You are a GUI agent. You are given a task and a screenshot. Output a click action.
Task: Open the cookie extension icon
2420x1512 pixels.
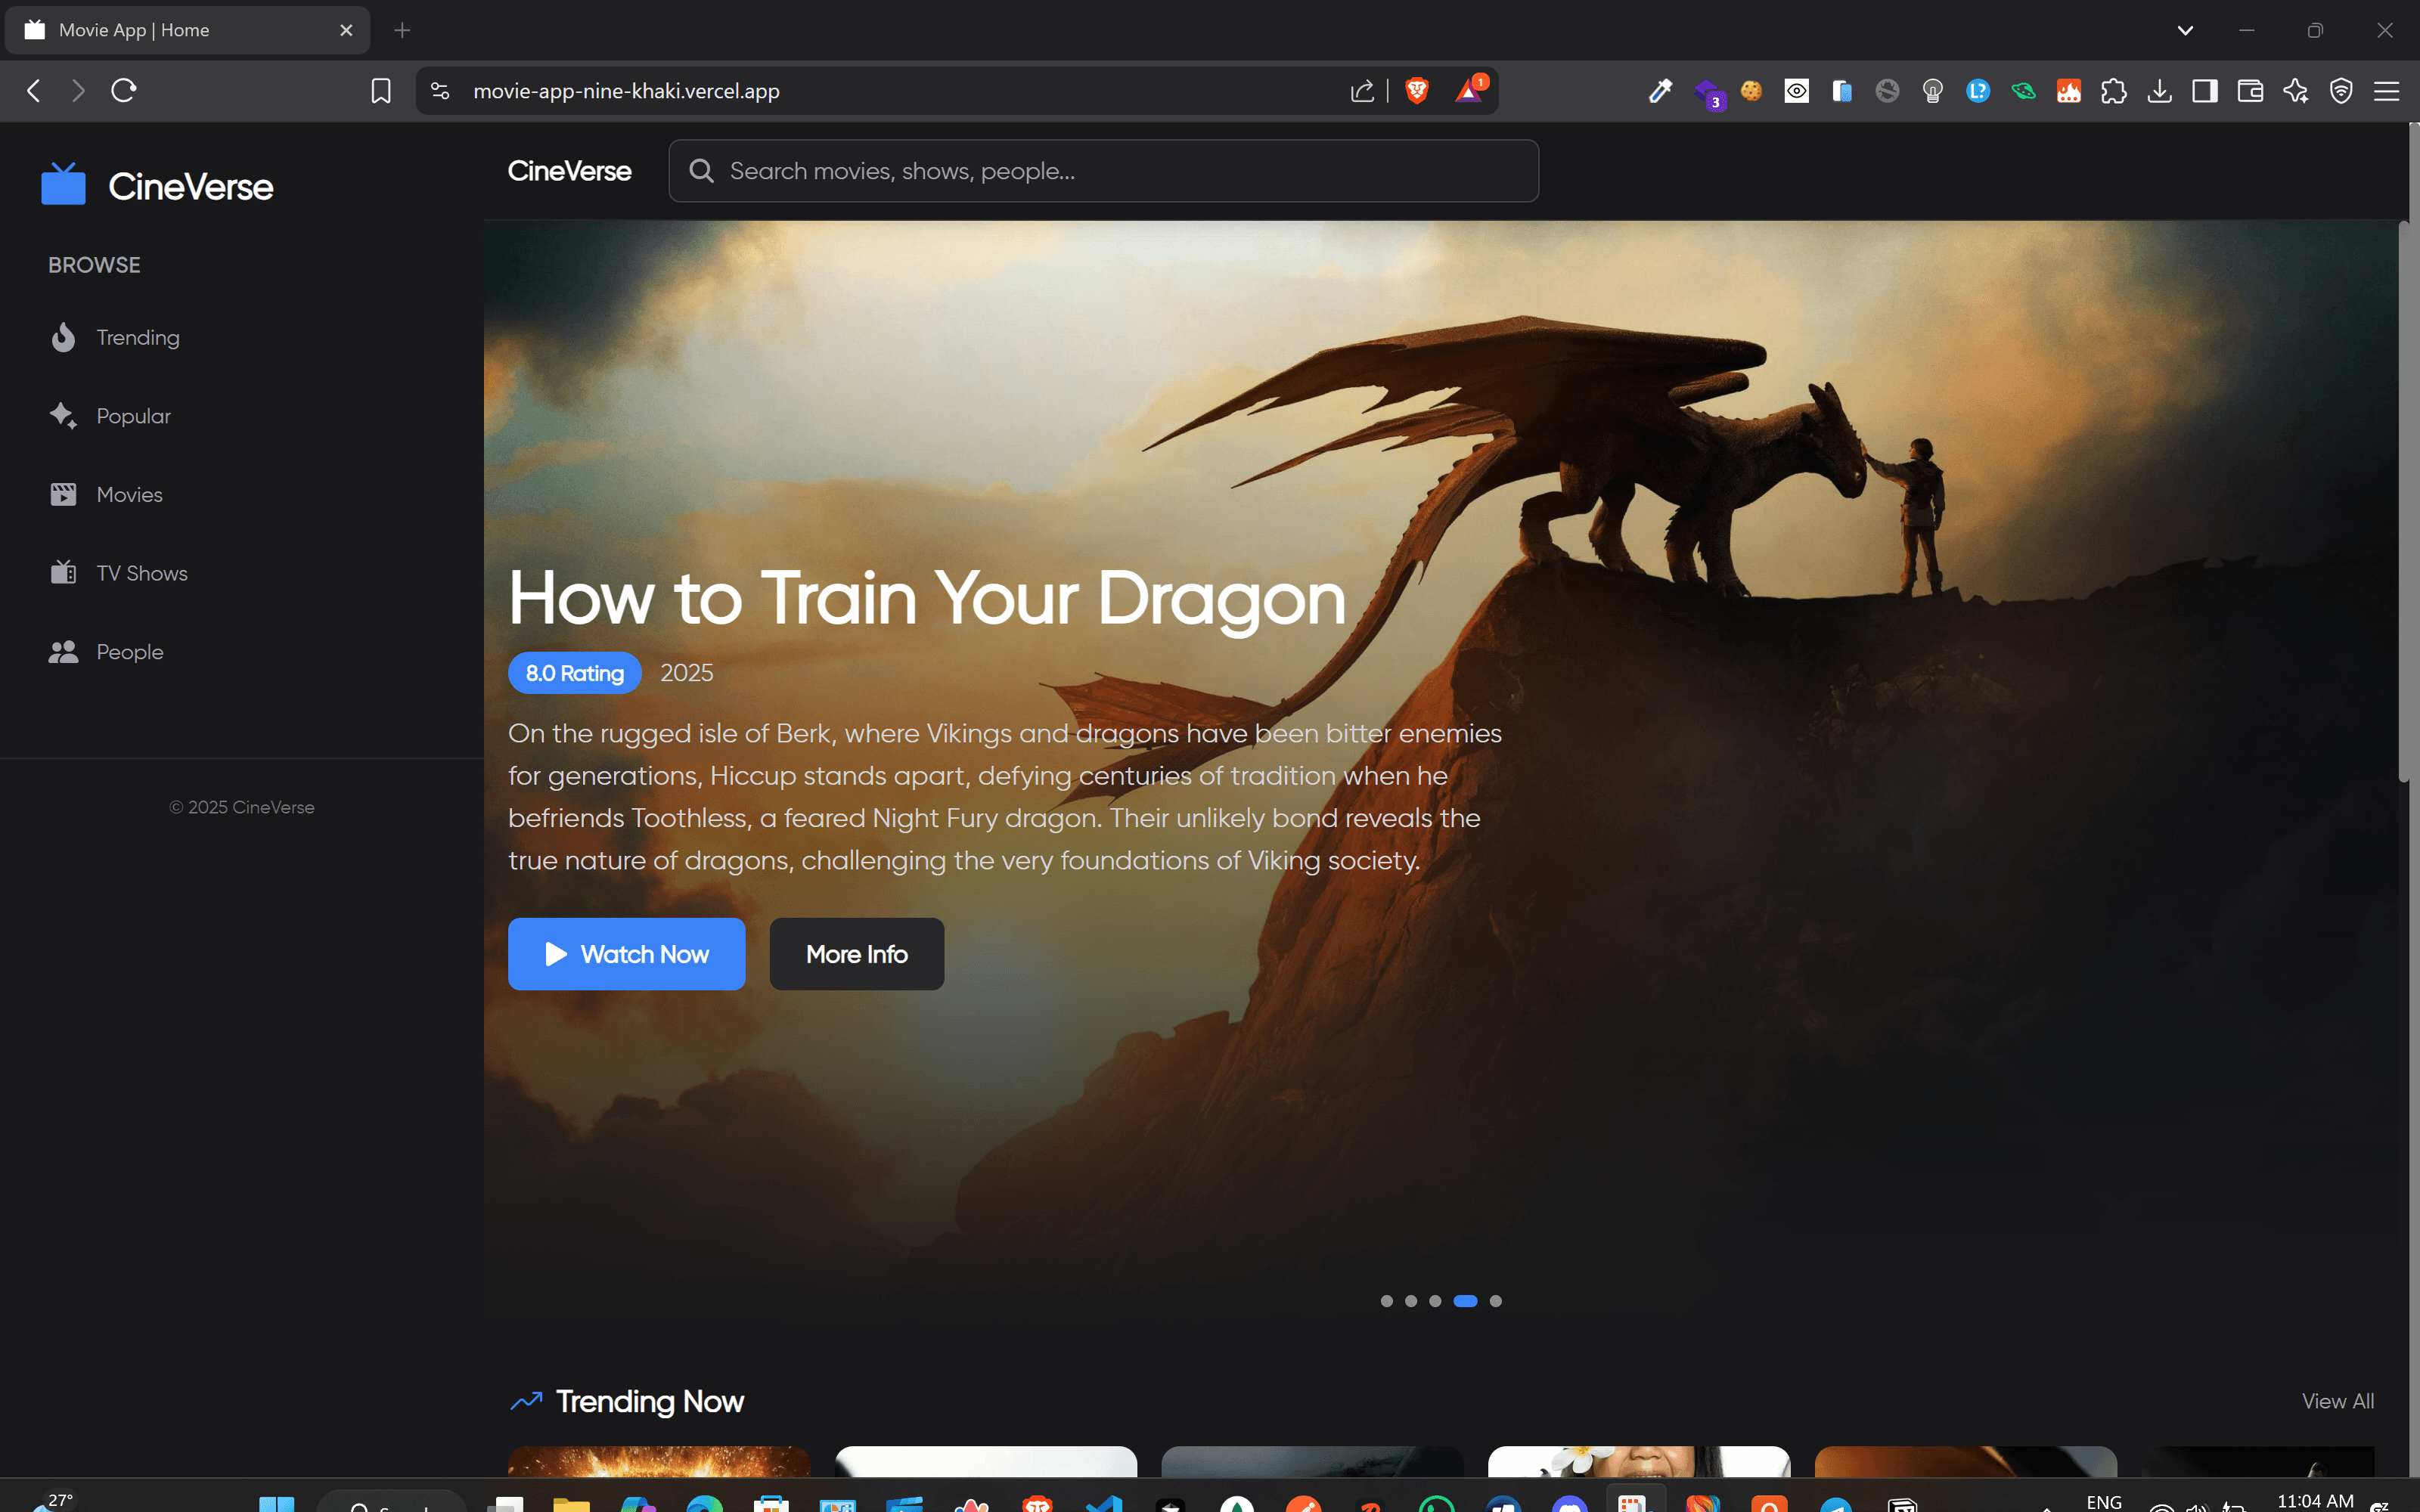1751,91
